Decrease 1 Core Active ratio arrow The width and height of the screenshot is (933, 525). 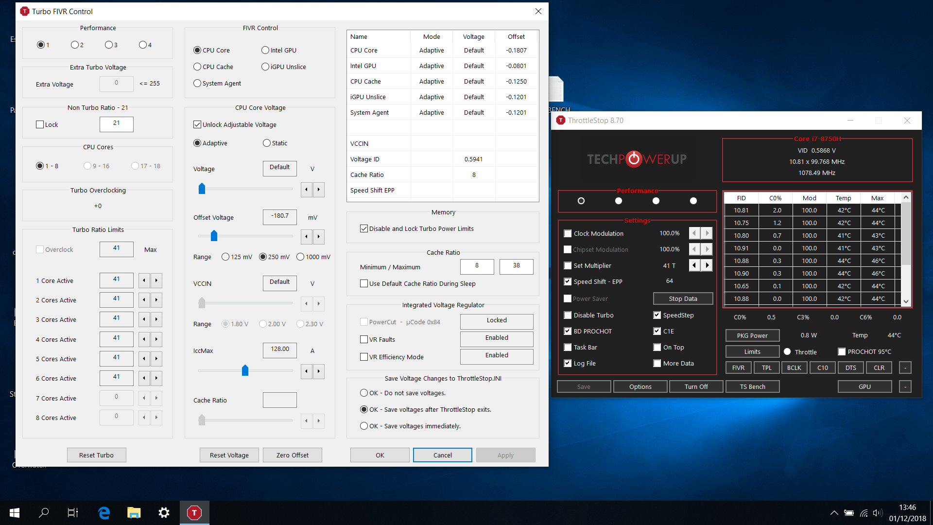coord(144,280)
